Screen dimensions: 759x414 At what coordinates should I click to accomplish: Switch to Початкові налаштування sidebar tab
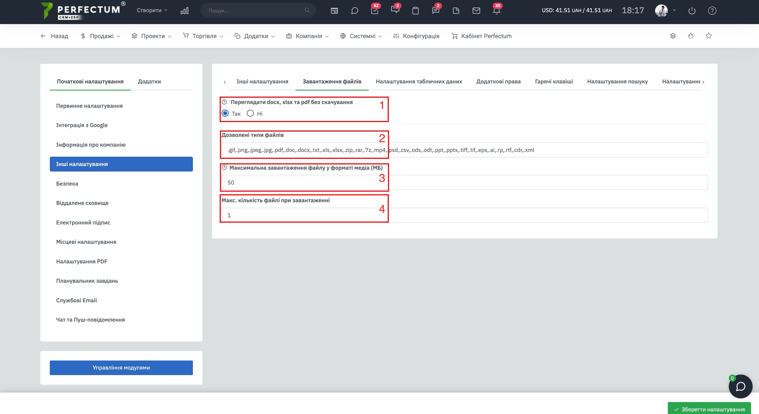click(90, 82)
